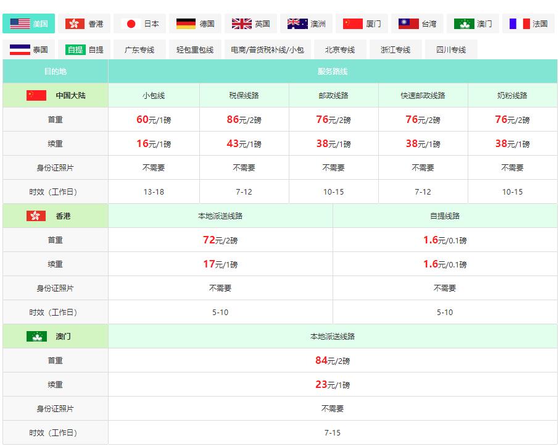559x446 pixels.
Task: Click the Australia flag icon
Action: [297, 24]
